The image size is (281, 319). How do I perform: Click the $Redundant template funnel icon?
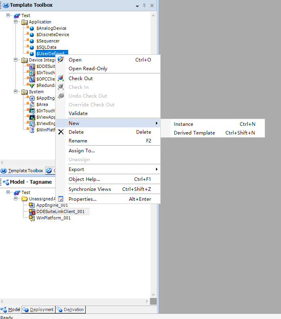tap(32, 85)
